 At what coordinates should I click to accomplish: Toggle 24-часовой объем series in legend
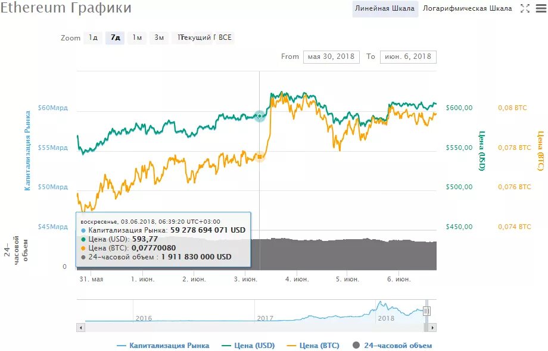tap(392, 346)
